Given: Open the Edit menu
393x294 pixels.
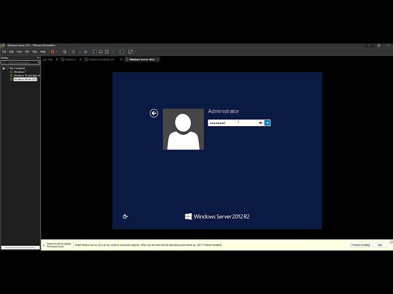Looking at the screenshot, I should tap(12, 51).
